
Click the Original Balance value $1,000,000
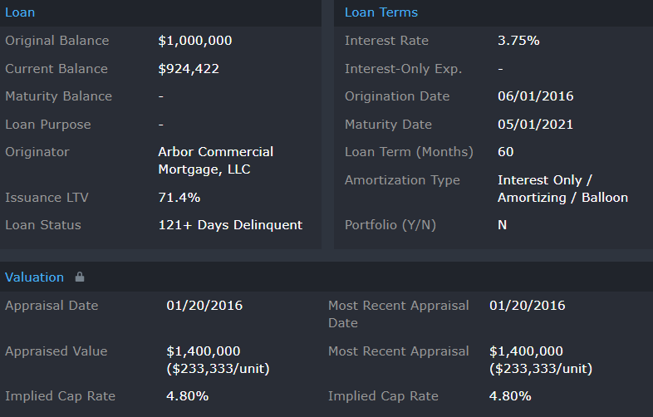pyautogui.click(x=195, y=41)
